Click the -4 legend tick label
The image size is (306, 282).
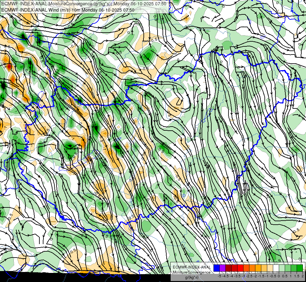pyautogui.click(x=231, y=276)
